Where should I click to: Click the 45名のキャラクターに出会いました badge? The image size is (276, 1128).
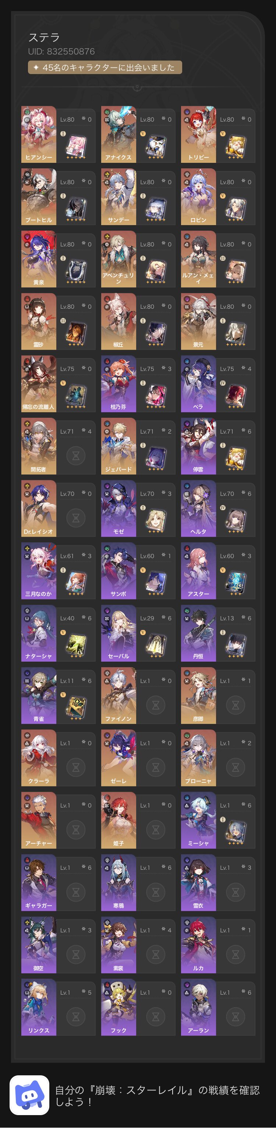[105, 67]
